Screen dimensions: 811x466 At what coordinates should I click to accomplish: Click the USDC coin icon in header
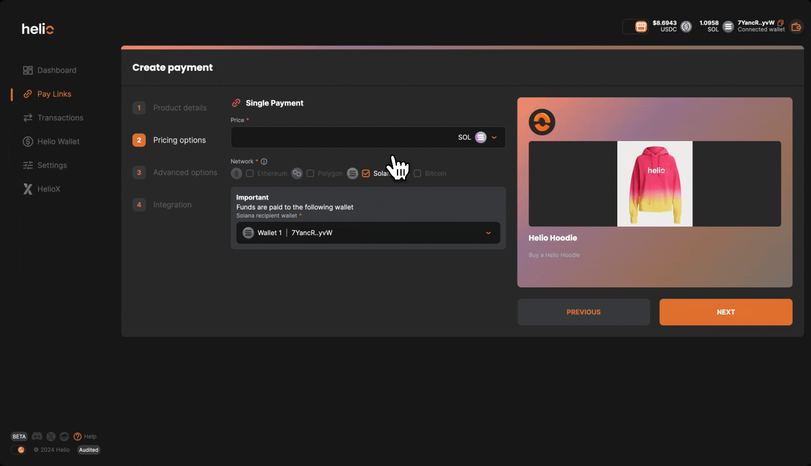(686, 27)
